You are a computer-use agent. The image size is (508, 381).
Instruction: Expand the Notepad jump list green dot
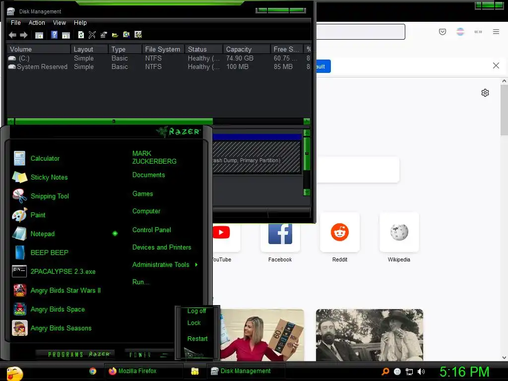tap(115, 233)
